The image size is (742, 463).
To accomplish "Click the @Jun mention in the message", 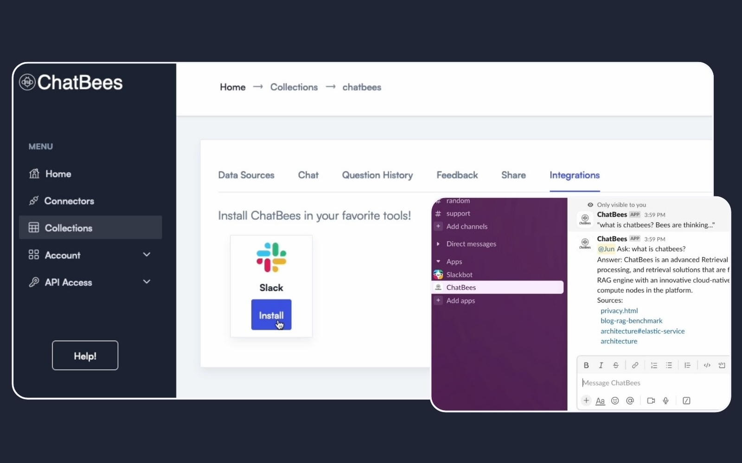I will tap(606, 249).
